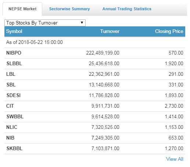Screen dimensions: 190x167
Task: Click the Symbol column header
Action: pyautogui.click(x=14, y=31)
